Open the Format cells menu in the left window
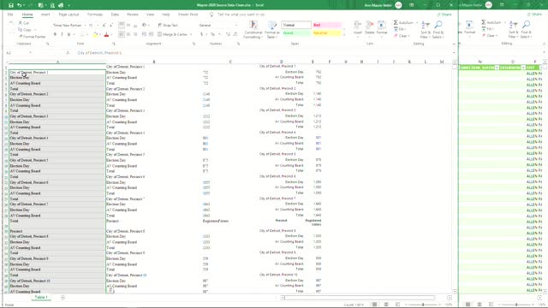Screen dimensions: 548x308 [382, 29]
